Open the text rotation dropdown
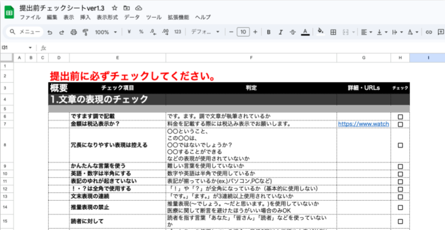Image resolution: width=445 pixels, height=230 pixels. pyautogui.click(x=413, y=32)
